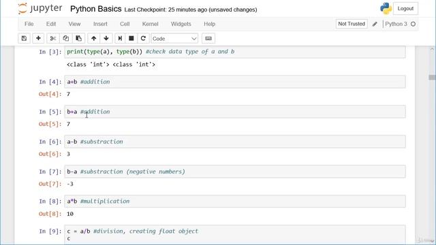Open the Help menu
This screenshot has width=436, height=245.
coord(209,24)
